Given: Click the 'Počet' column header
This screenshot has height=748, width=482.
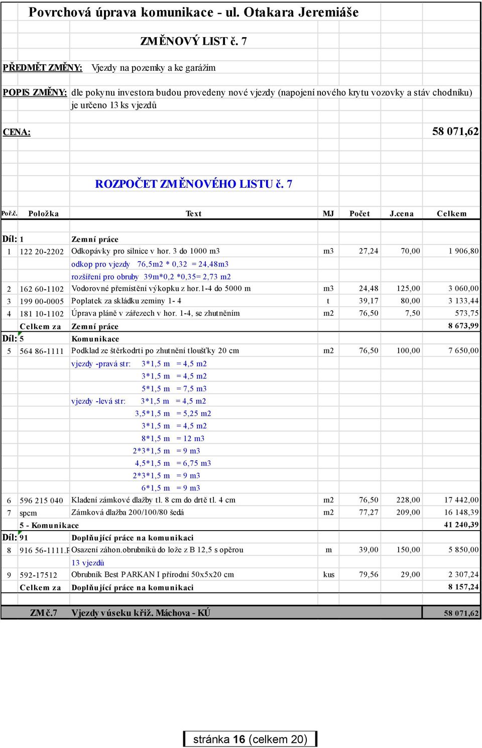Looking at the screenshot, I should pos(359,213).
